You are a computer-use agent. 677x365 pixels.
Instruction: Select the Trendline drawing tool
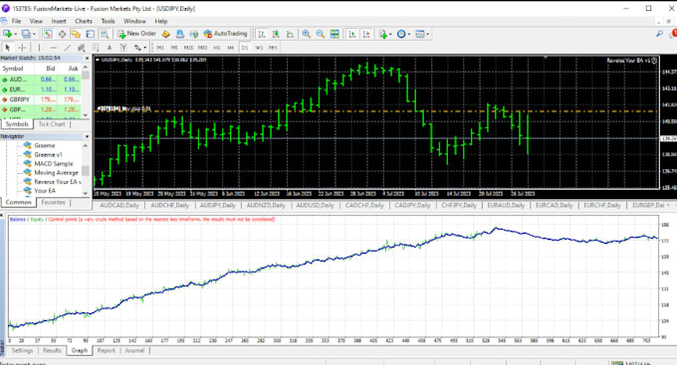[x=68, y=48]
